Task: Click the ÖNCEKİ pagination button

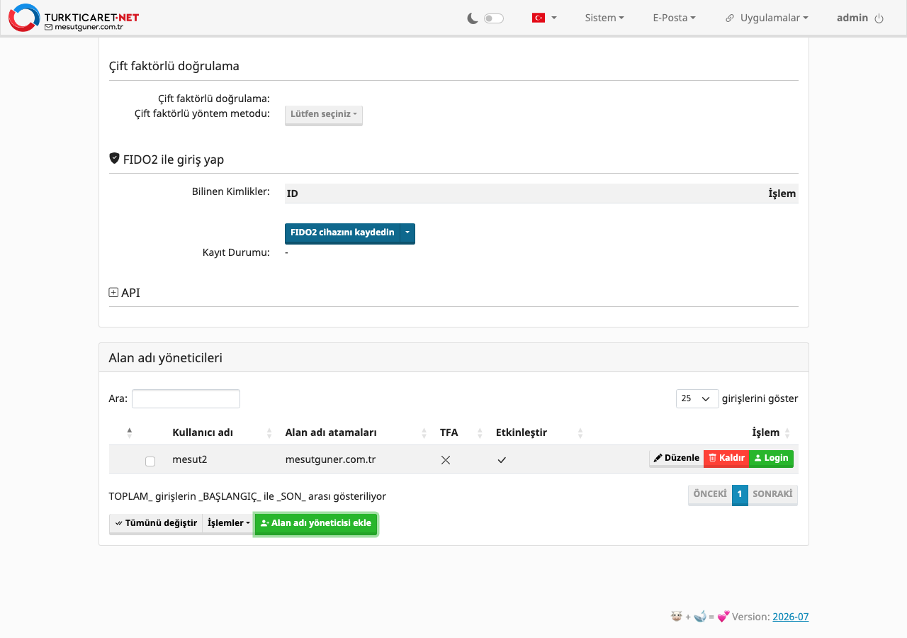Action: (x=710, y=494)
